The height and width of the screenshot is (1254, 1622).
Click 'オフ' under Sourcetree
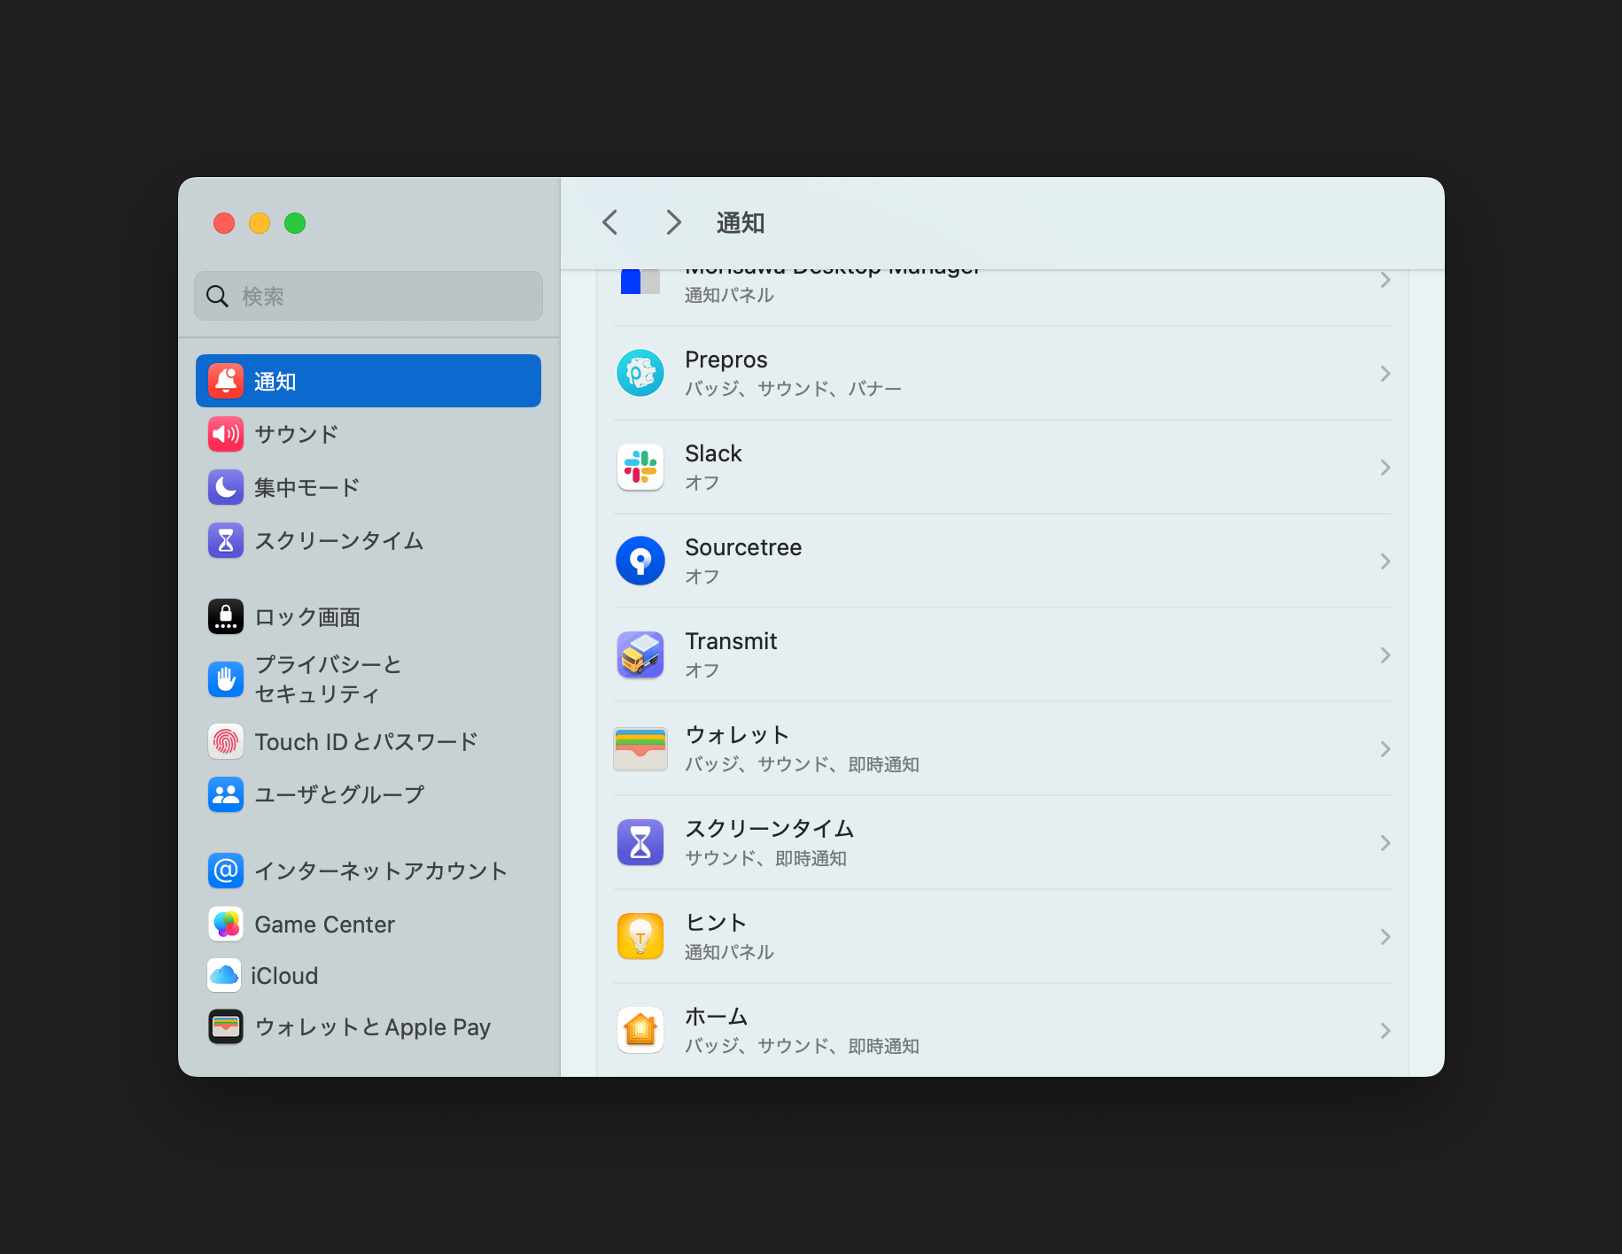[702, 577]
